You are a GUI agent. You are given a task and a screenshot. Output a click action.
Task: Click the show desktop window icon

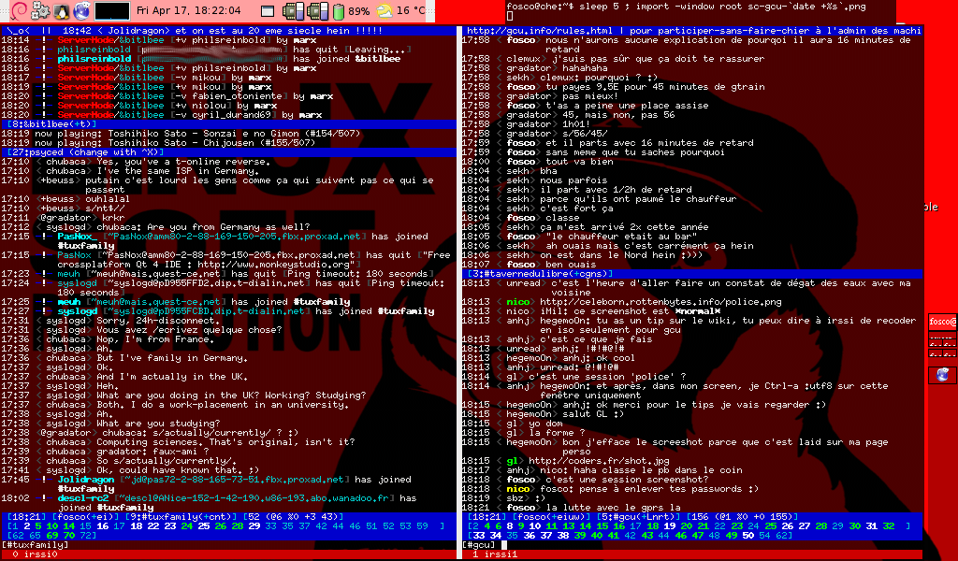pyautogui.click(x=269, y=11)
